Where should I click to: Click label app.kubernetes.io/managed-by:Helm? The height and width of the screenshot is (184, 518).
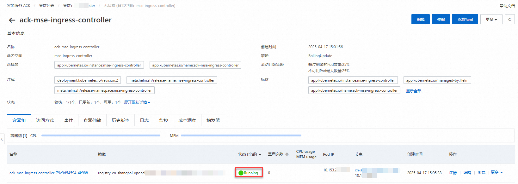click(x=437, y=80)
